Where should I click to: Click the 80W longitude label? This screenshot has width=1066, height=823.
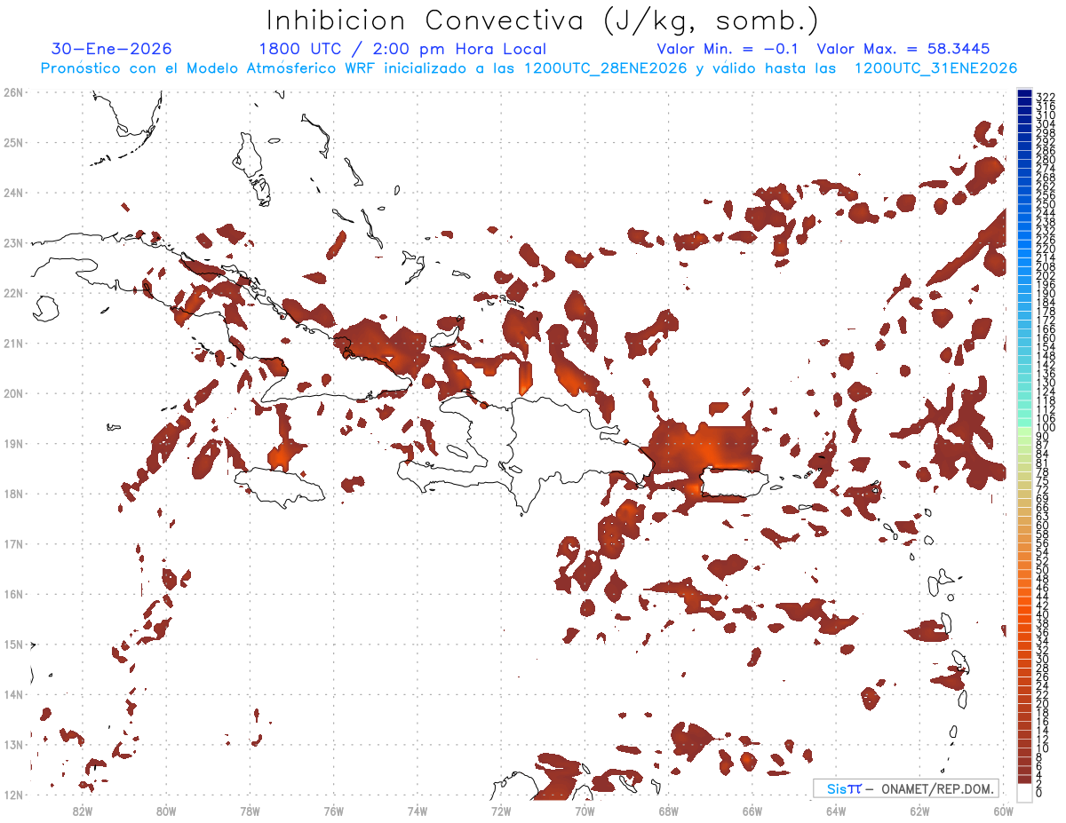[165, 810]
